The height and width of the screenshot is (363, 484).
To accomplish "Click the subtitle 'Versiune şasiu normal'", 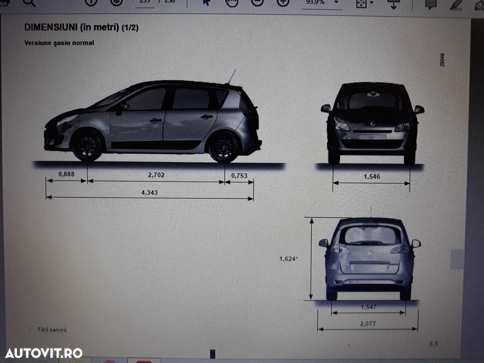I will (x=59, y=43).
